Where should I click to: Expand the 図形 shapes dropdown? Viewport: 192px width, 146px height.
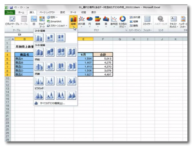pyautogui.click(x=52, y=17)
